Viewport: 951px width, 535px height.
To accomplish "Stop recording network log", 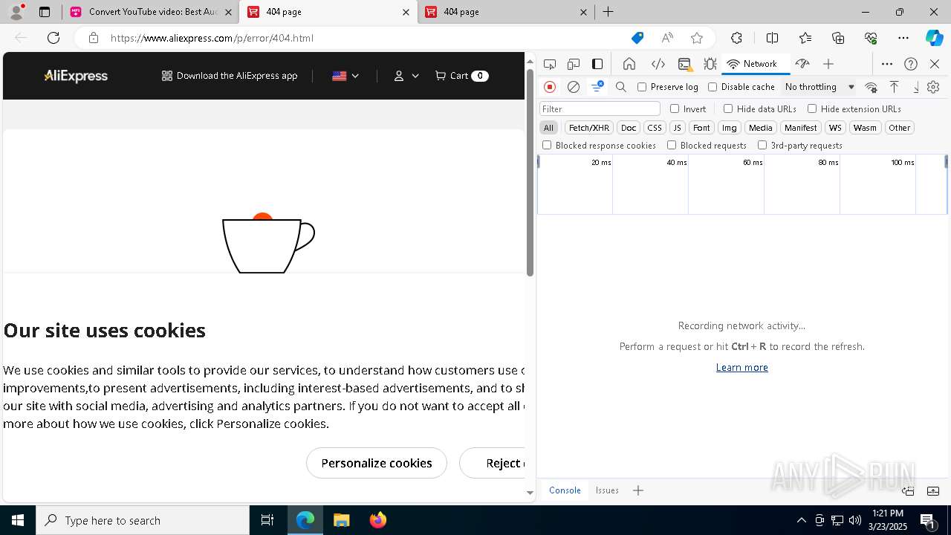I will [550, 87].
